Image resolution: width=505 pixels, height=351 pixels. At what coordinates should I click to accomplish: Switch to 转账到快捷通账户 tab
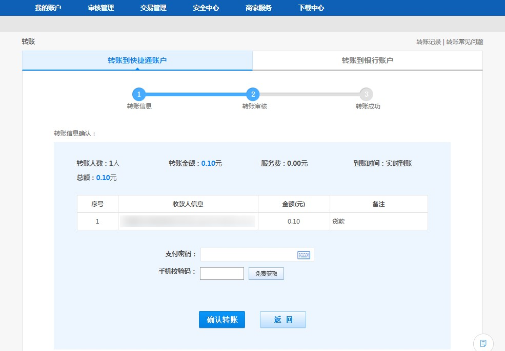click(137, 60)
